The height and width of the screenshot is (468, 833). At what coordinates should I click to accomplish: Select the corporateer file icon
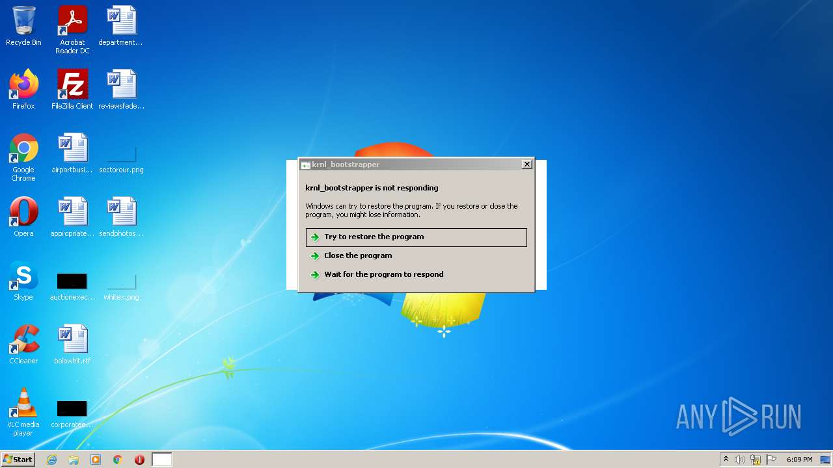[72, 415]
